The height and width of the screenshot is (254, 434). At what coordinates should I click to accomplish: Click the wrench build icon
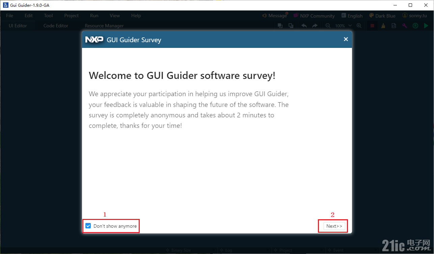[x=405, y=26]
